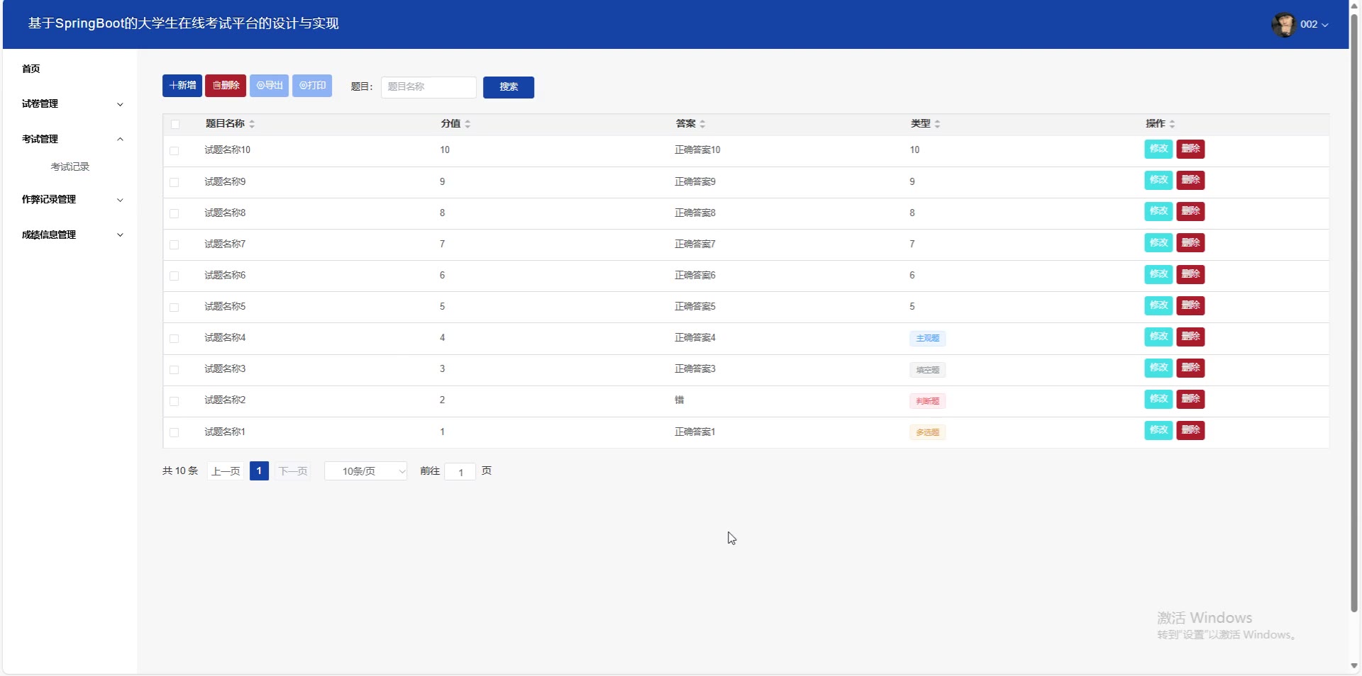Screen dimensions: 1362x676
Task: Sort by 答案 column arrows
Action: click(702, 124)
